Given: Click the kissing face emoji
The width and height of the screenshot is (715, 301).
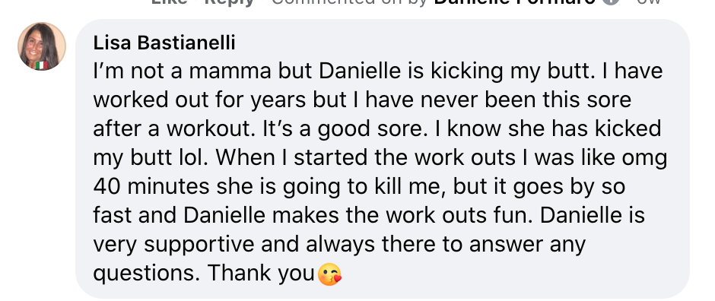Looking at the screenshot, I should click(329, 274).
